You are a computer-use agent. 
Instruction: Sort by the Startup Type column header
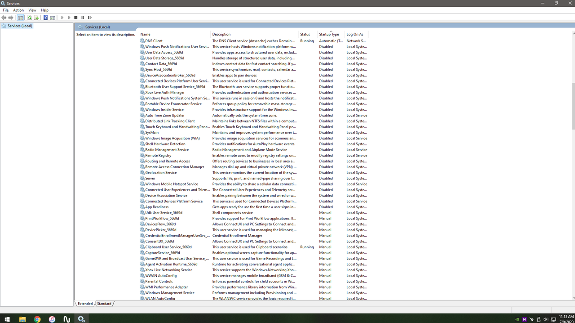[331, 34]
